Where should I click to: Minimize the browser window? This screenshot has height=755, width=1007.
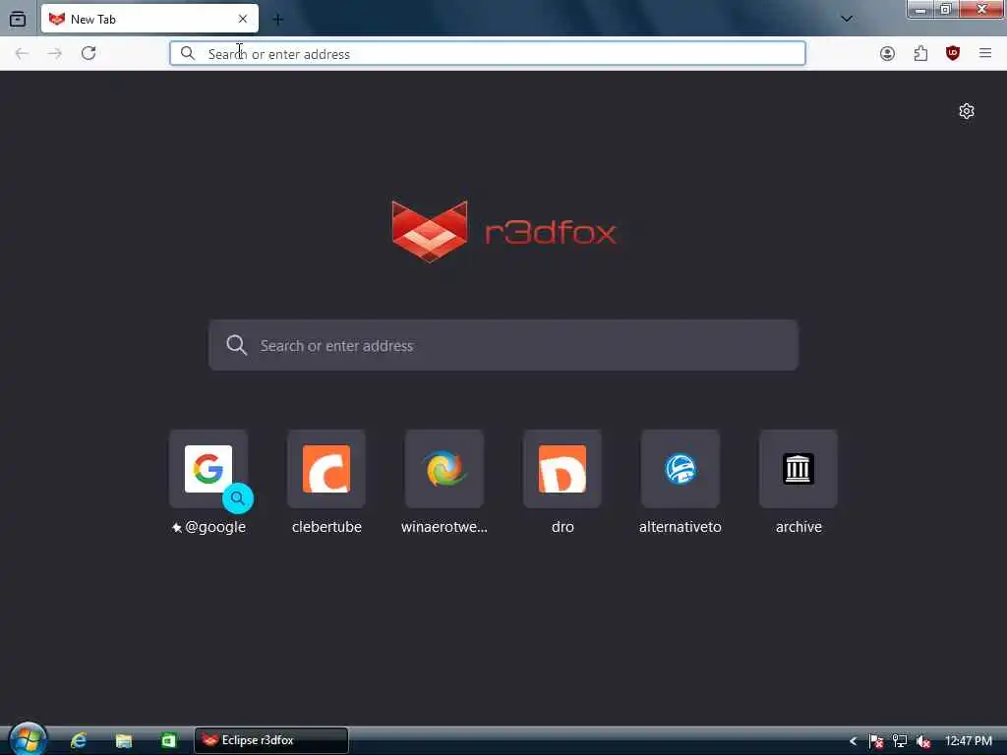[x=920, y=10]
